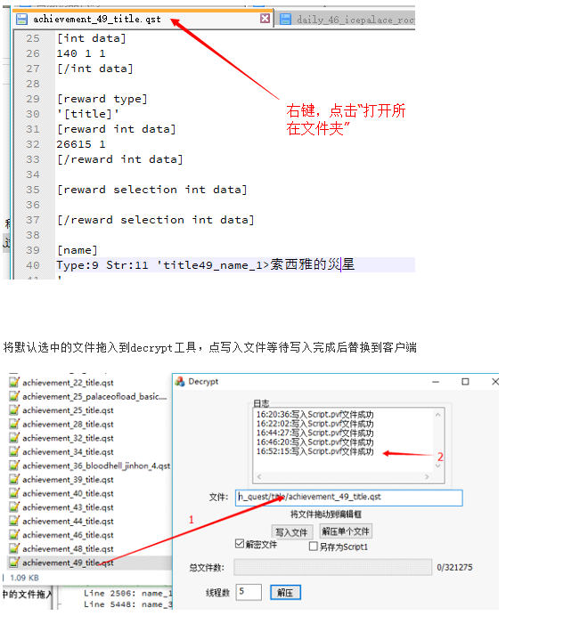Viewport: 588px width, 632px height.
Task: Uncheck the 解密文件 checkbox
Action: click(240, 544)
